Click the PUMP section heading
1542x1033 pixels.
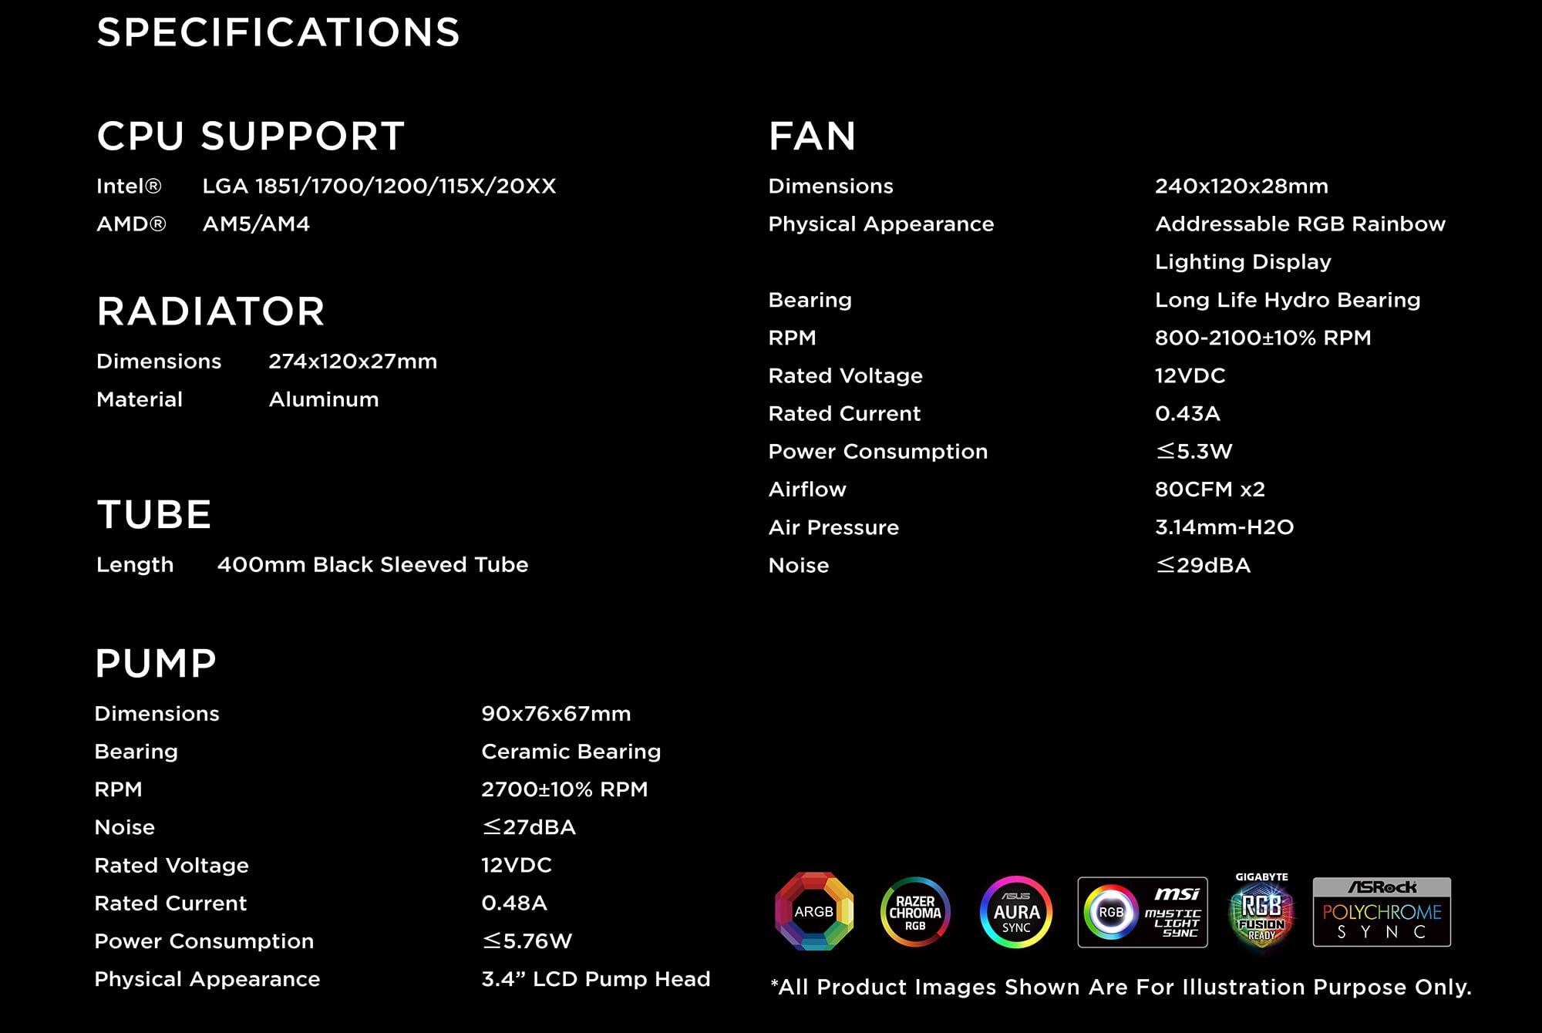click(x=156, y=664)
